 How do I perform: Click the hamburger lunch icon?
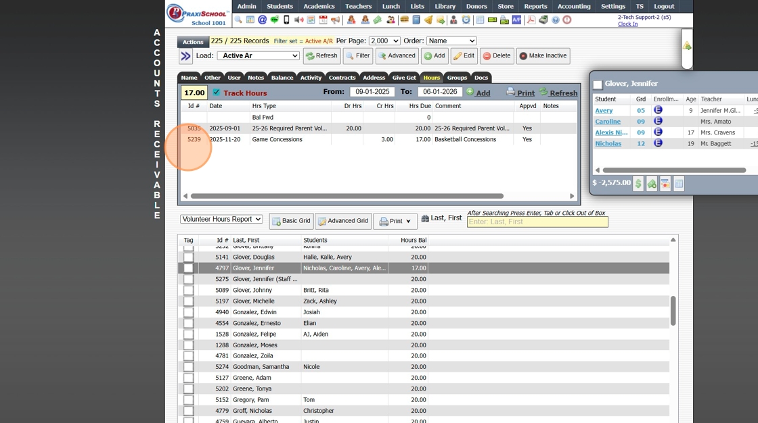coord(404,20)
